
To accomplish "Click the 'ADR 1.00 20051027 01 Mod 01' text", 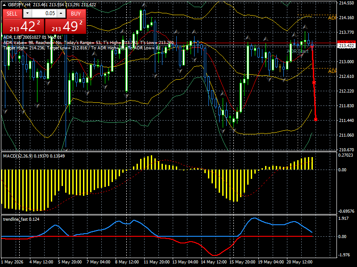I will (32, 37).
